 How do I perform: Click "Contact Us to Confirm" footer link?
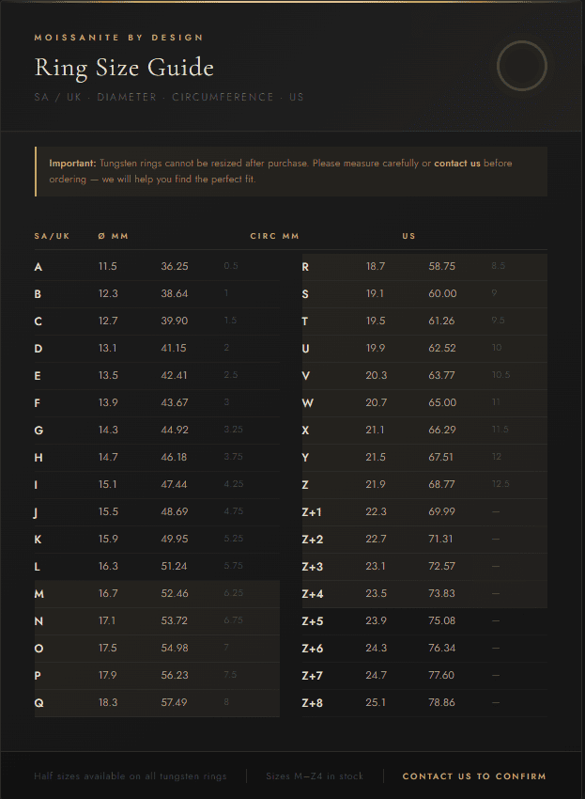tap(474, 776)
